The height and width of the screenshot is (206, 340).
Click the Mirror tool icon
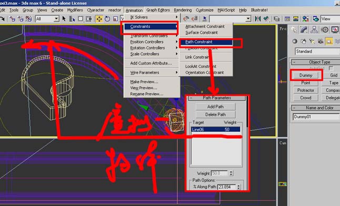pos(257,18)
